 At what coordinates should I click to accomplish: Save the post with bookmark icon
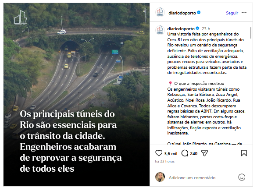tap(244, 153)
